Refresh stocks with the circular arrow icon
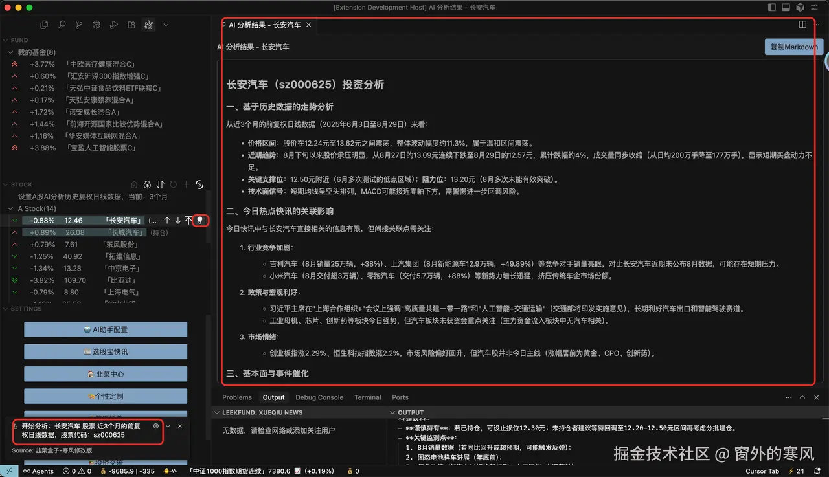 (173, 184)
